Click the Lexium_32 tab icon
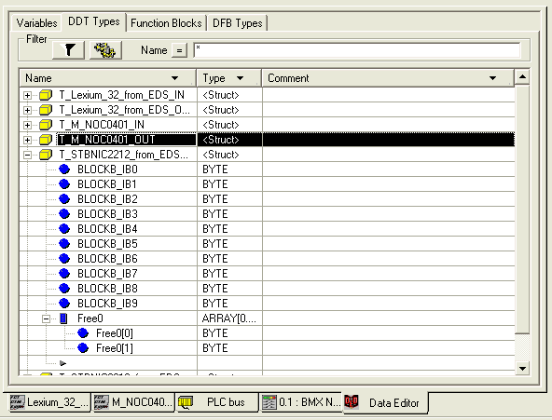552x420 pixels. pyautogui.click(x=17, y=402)
